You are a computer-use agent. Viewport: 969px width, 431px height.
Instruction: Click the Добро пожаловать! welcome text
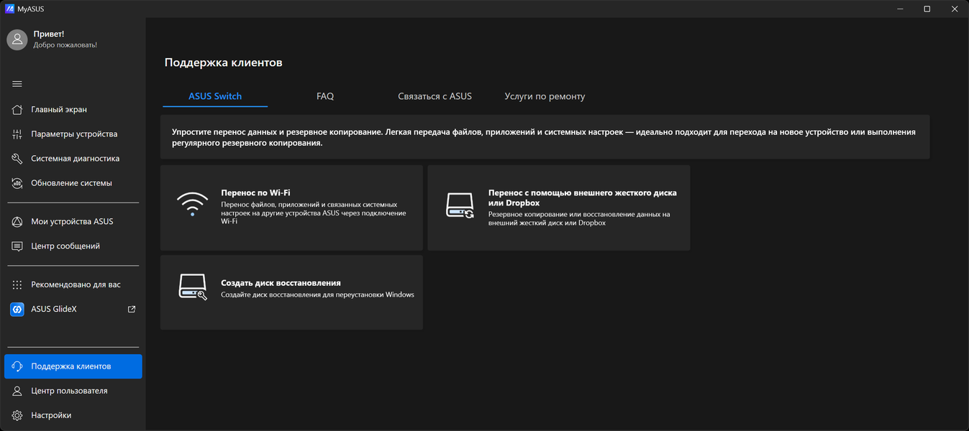coord(65,45)
